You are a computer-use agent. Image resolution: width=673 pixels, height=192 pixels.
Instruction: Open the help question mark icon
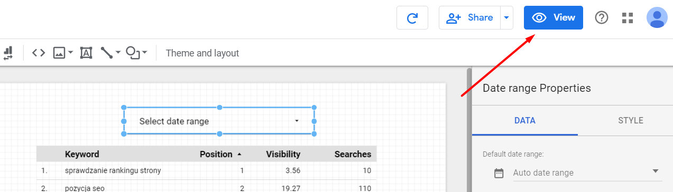click(x=602, y=18)
